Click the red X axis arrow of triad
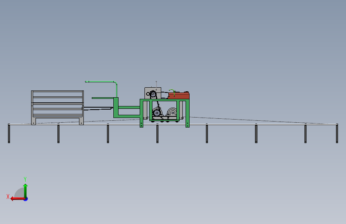The height and width of the screenshot is (224, 346). tap(17, 199)
